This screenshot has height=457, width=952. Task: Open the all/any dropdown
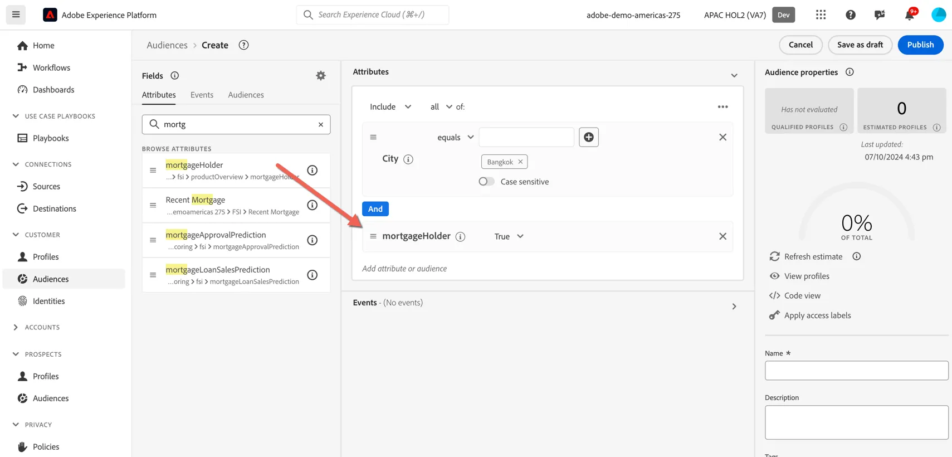coord(441,107)
